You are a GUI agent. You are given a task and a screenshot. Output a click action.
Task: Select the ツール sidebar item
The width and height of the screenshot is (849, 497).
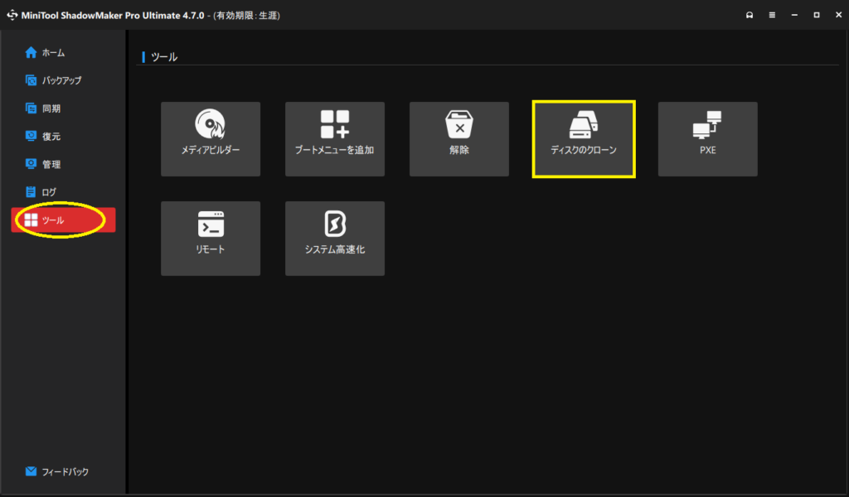(x=63, y=220)
